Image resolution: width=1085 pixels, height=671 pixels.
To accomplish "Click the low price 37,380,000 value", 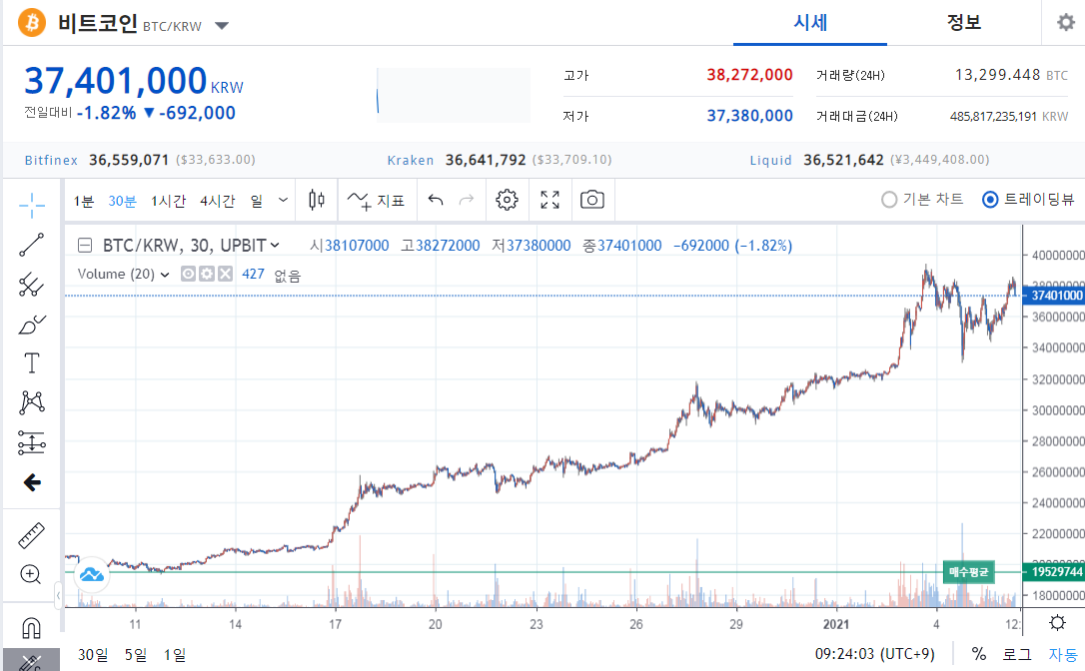I will (x=749, y=116).
